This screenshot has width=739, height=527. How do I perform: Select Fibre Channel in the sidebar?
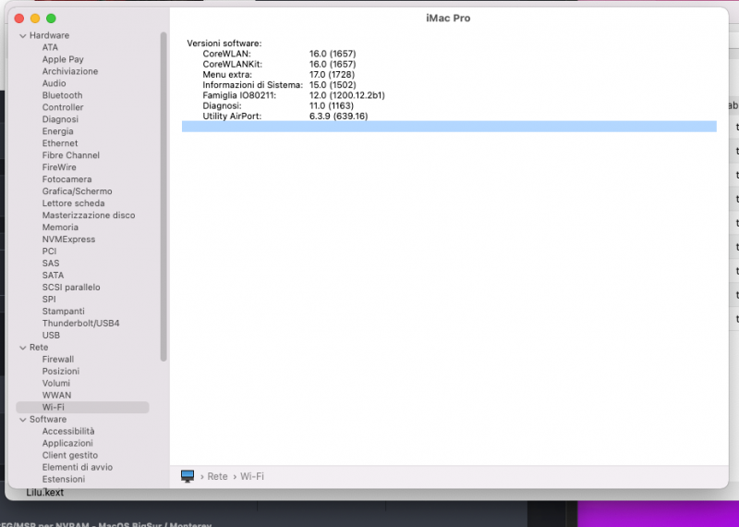click(x=71, y=155)
